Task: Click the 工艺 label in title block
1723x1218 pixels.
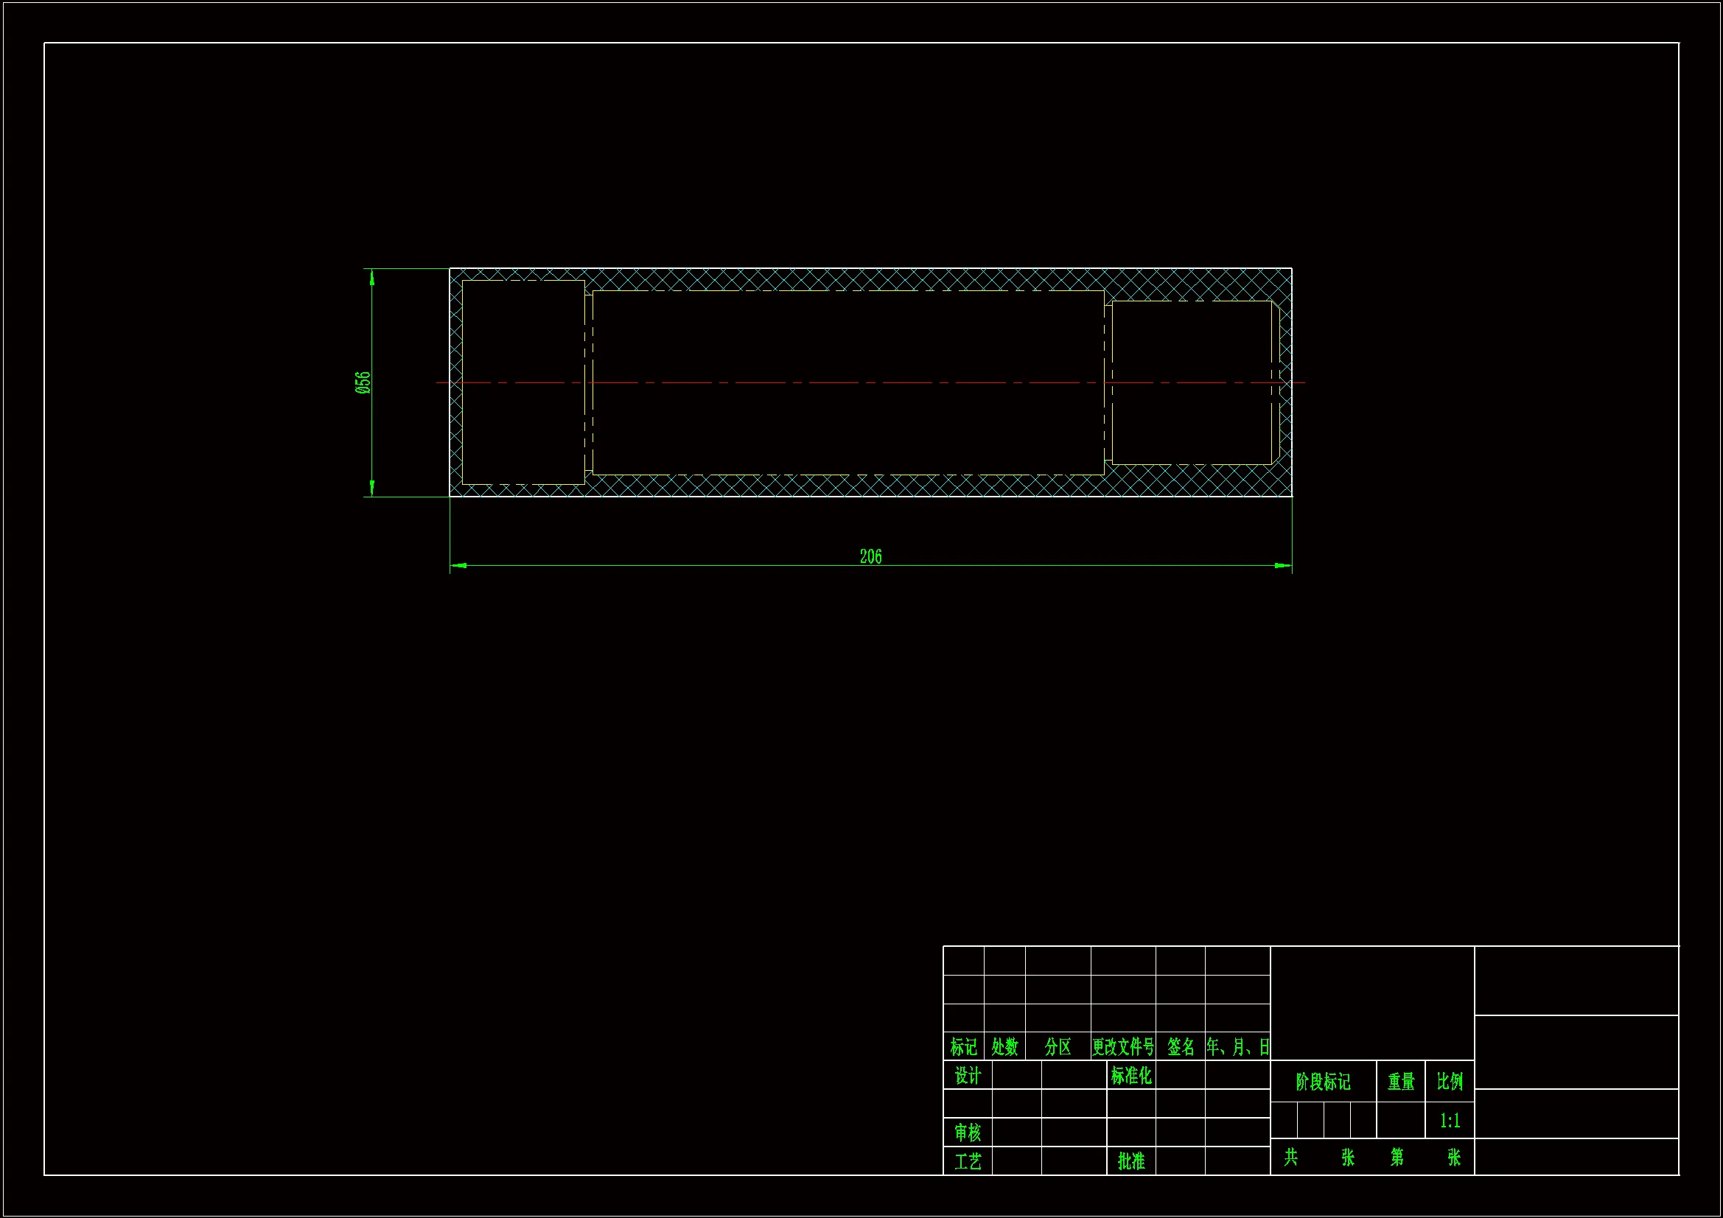Action: tap(968, 1161)
